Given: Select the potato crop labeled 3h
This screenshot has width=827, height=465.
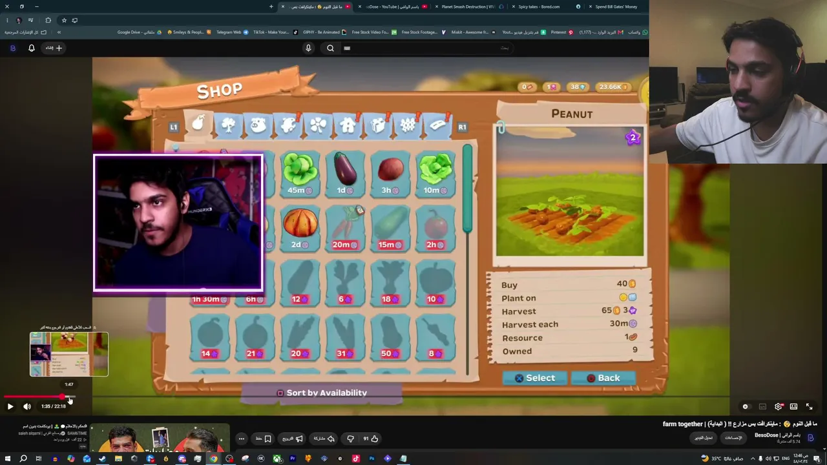Looking at the screenshot, I should [x=390, y=173].
